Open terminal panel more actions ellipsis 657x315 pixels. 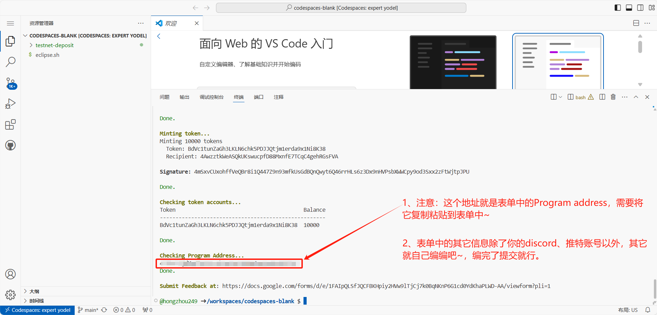coord(625,97)
